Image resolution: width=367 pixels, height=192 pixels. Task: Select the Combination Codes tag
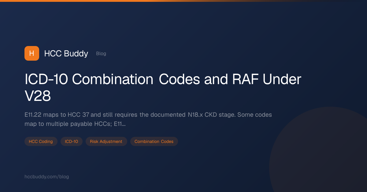point(154,141)
